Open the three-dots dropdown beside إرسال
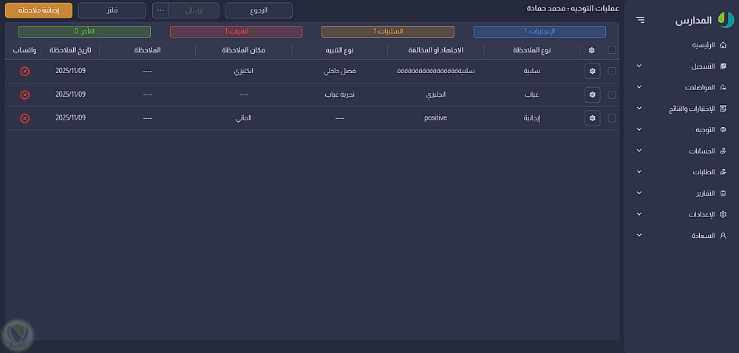Image resolution: width=739 pixels, height=353 pixels. (160, 10)
